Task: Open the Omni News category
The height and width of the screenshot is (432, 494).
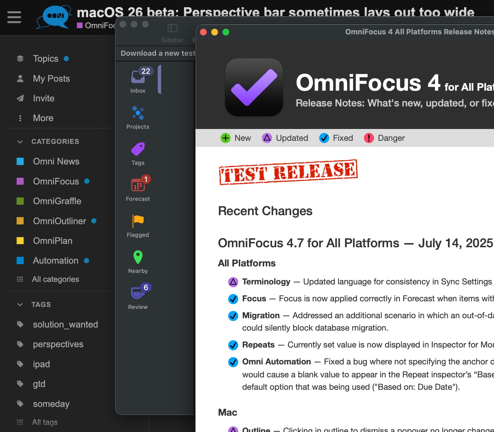Action: pos(56,161)
